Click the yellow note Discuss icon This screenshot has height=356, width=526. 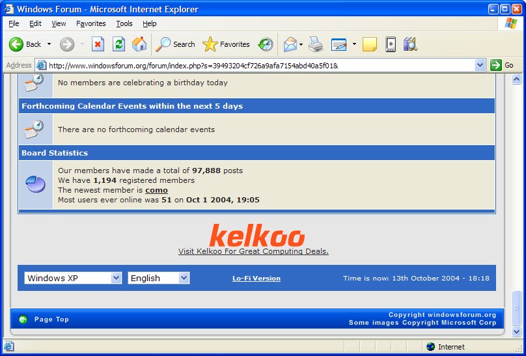click(370, 44)
